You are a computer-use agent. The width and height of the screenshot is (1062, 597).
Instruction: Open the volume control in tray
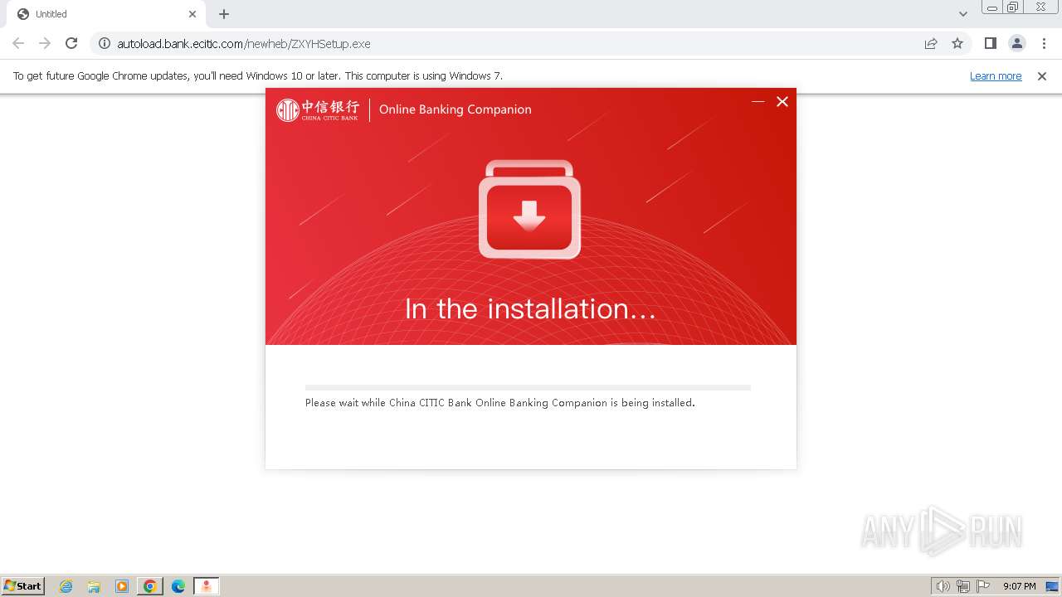943,586
